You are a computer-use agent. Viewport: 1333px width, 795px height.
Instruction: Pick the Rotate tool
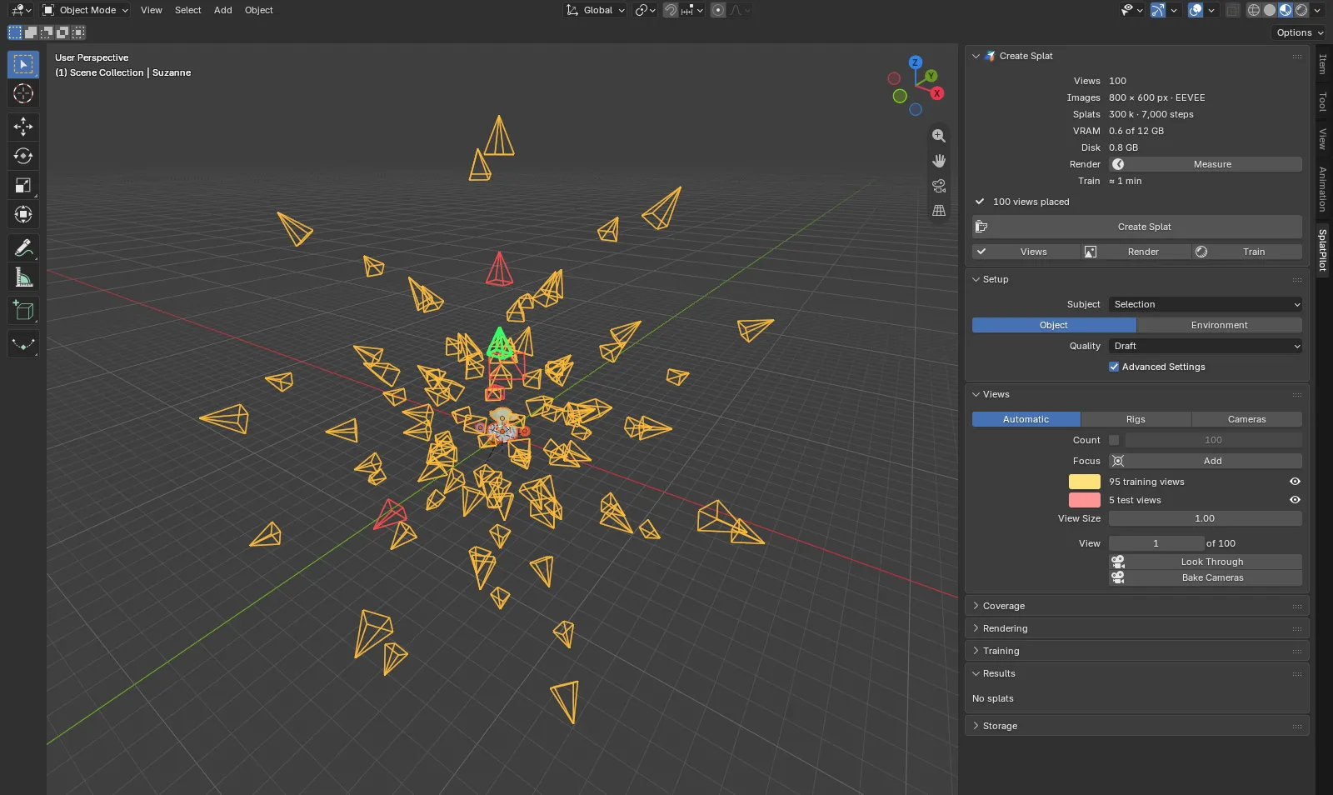pos(23,156)
